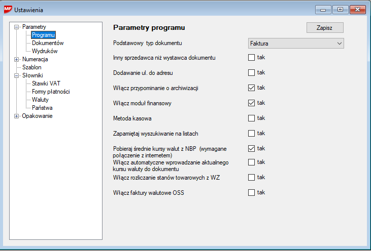
Task: Enable Dodawanie ul. do adresu checkbox
Action: click(251, 73)
